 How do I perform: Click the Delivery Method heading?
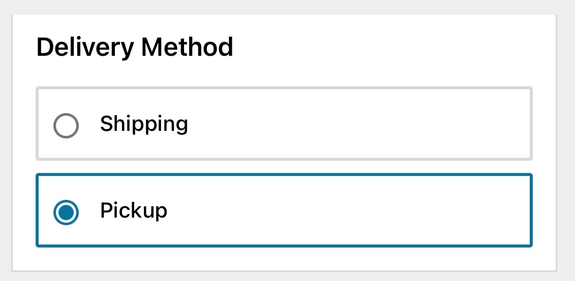(x=135, y=47)
